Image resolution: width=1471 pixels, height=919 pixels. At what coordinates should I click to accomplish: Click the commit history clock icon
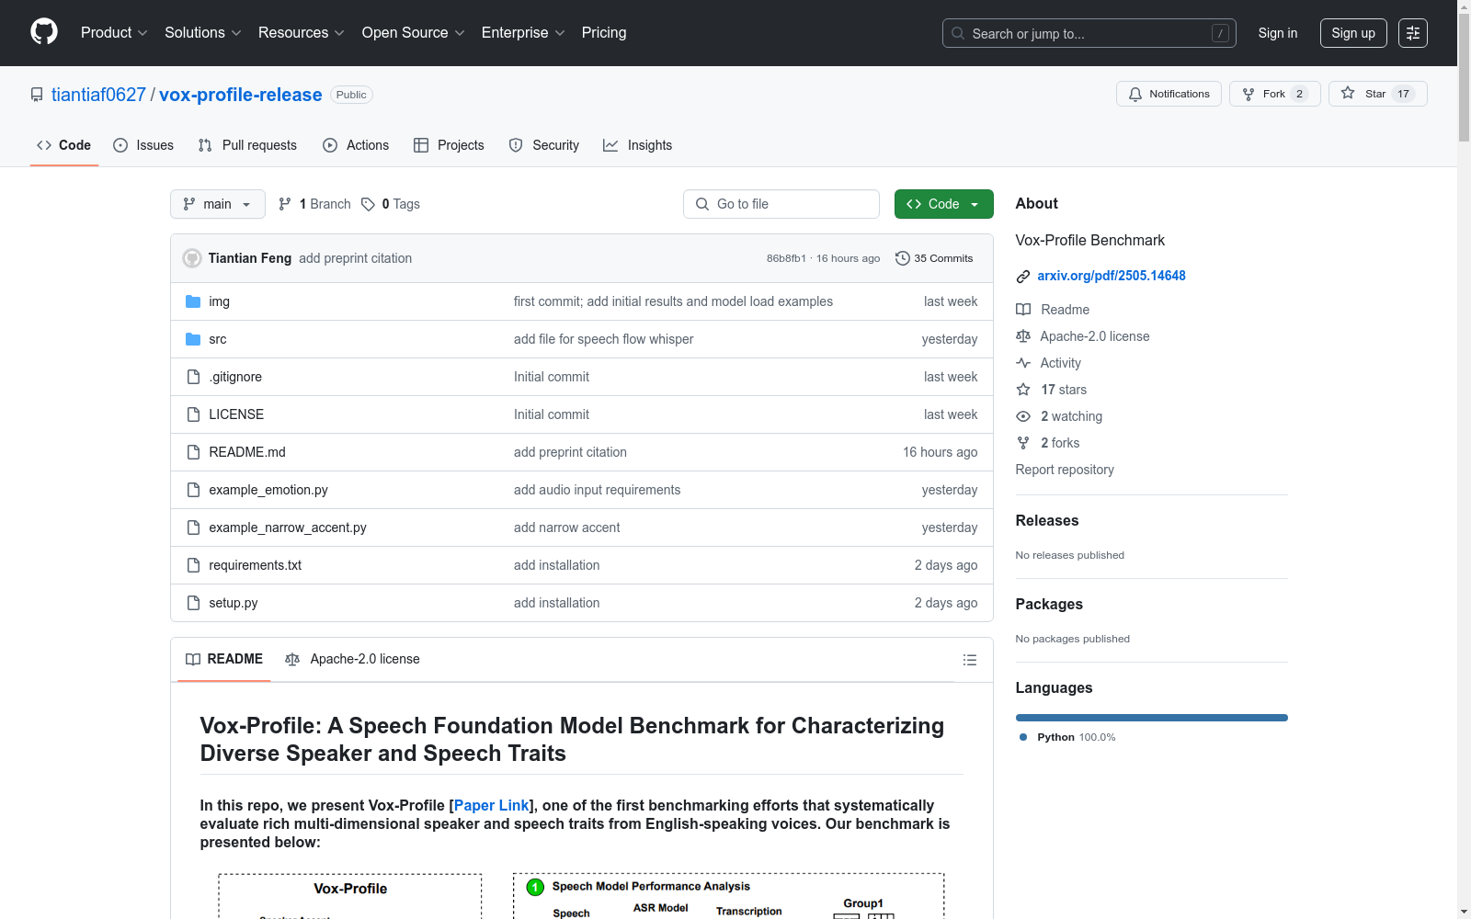[x=903, y=258]
